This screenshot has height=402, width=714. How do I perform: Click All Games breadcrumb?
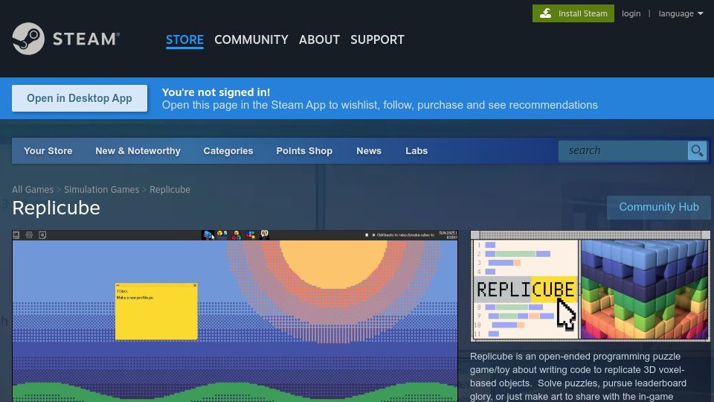point(32,189)
